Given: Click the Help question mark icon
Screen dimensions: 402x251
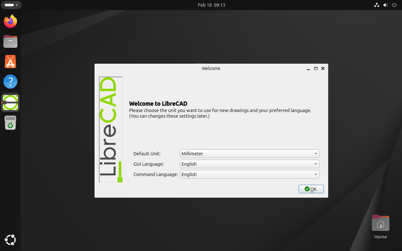Looking at the screenshot, I should (10, 82).
